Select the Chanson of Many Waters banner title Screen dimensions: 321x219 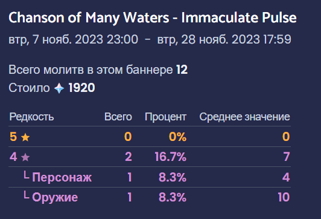[153, 18]
